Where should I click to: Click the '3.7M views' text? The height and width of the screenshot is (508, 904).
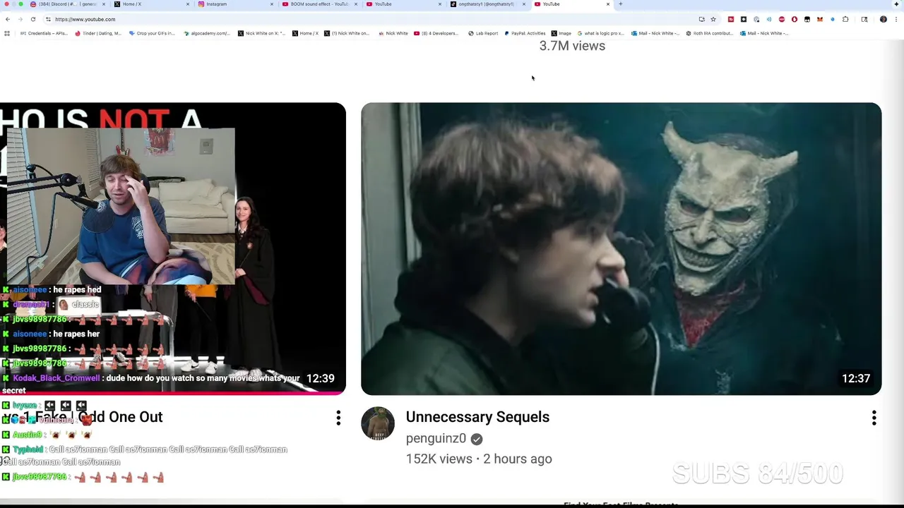572,46
